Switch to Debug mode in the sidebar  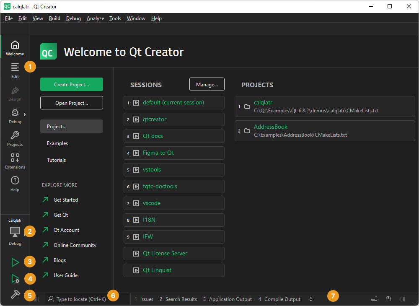(15, 116)
